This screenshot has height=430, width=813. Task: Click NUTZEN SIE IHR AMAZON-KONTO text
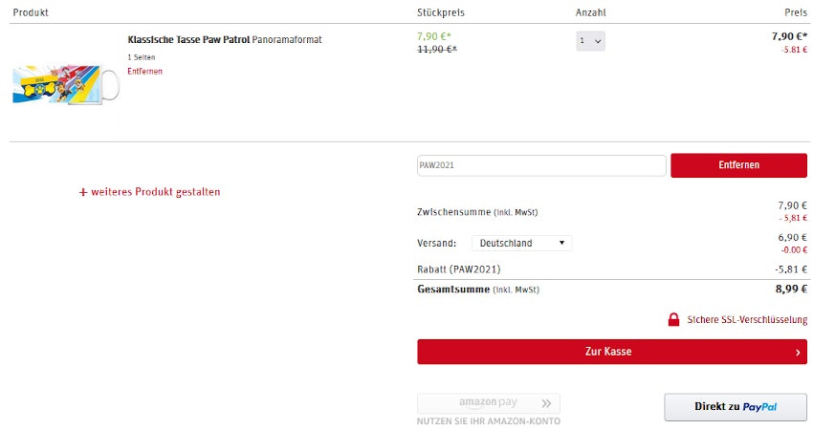tap(489, 421)
